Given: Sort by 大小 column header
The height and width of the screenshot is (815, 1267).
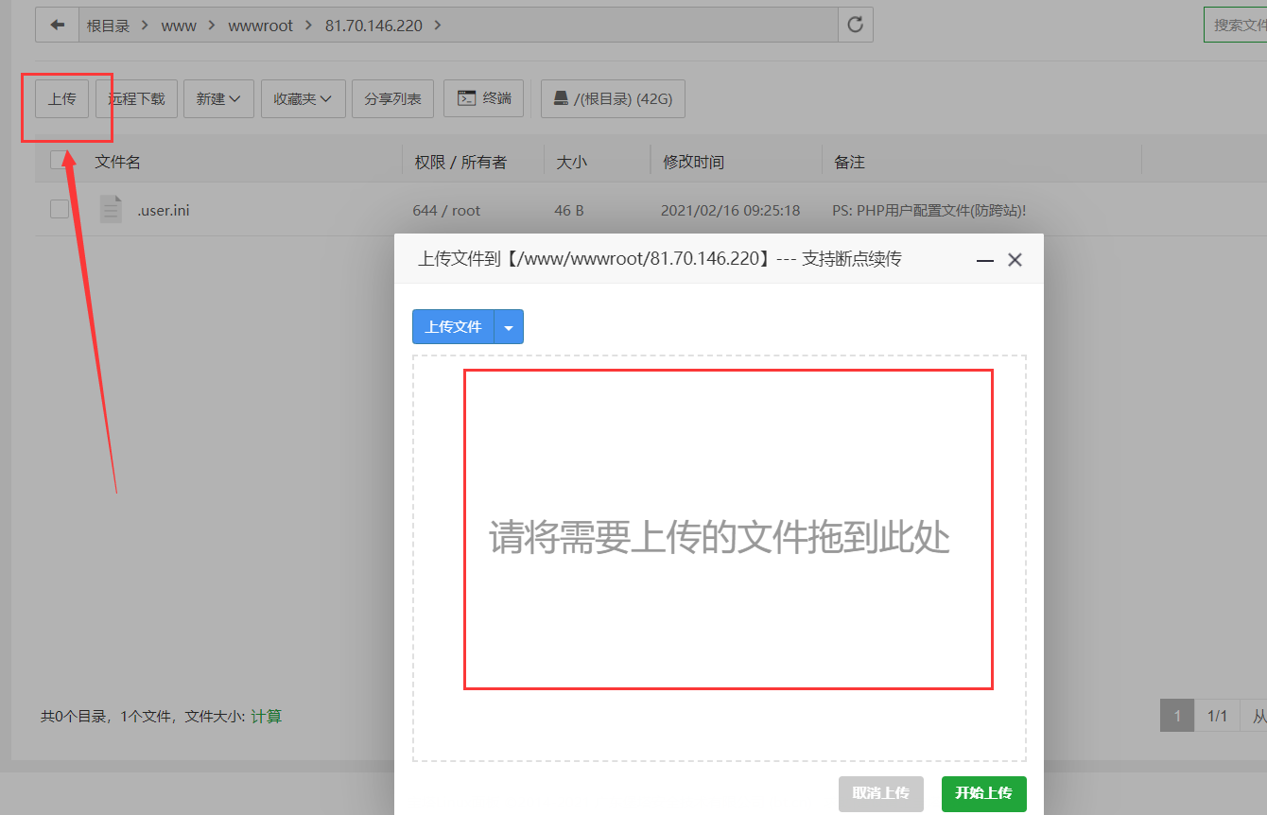Looking at the screenshot, I should [571, 163].
